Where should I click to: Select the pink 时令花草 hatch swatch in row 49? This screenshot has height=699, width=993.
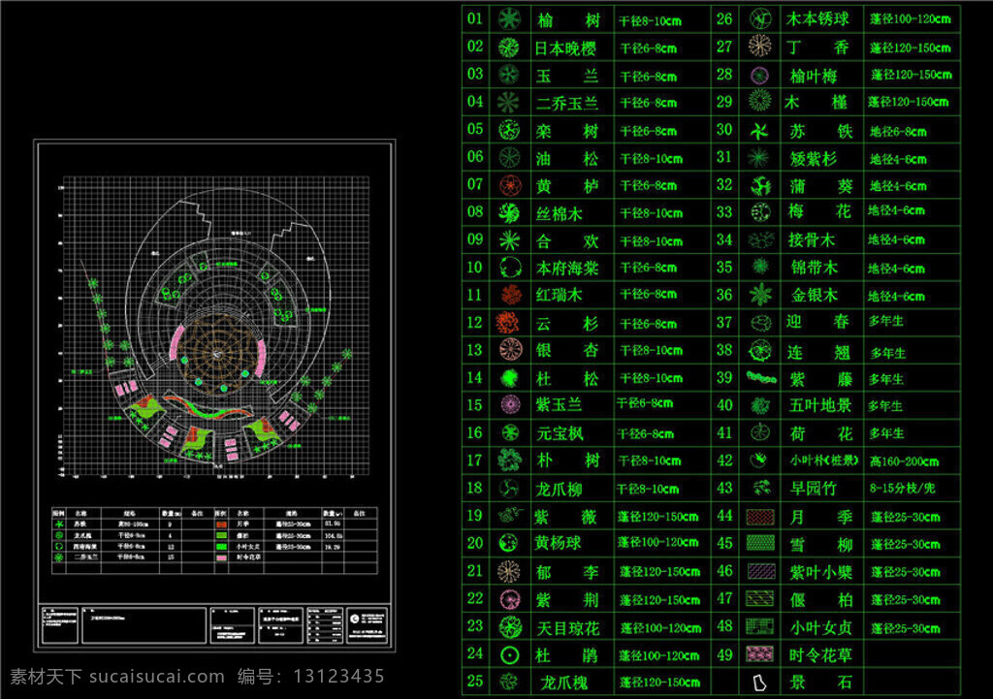point(760,654)
